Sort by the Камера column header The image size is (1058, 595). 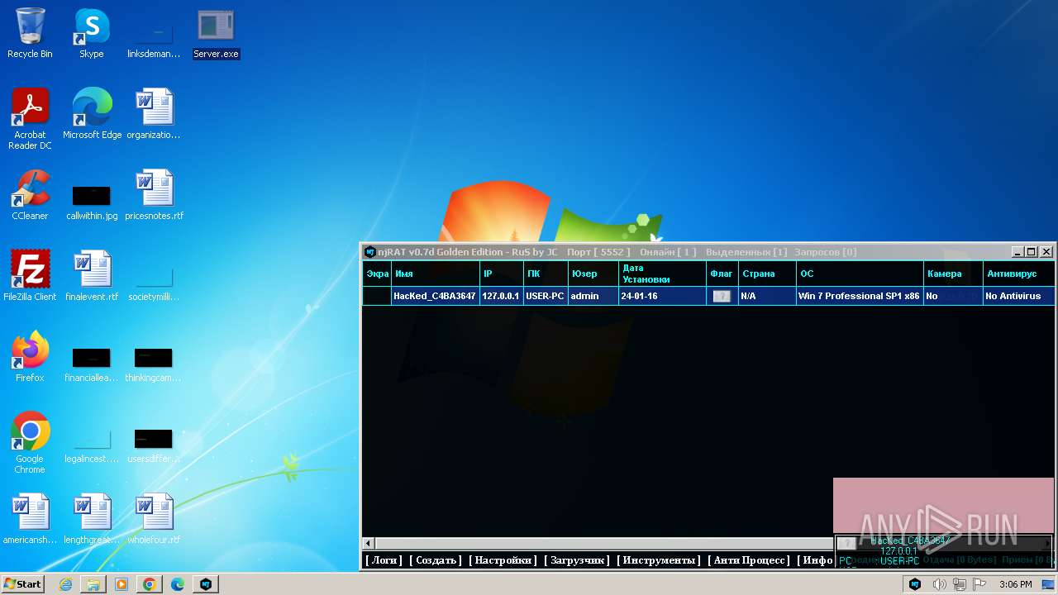(954, 274)
